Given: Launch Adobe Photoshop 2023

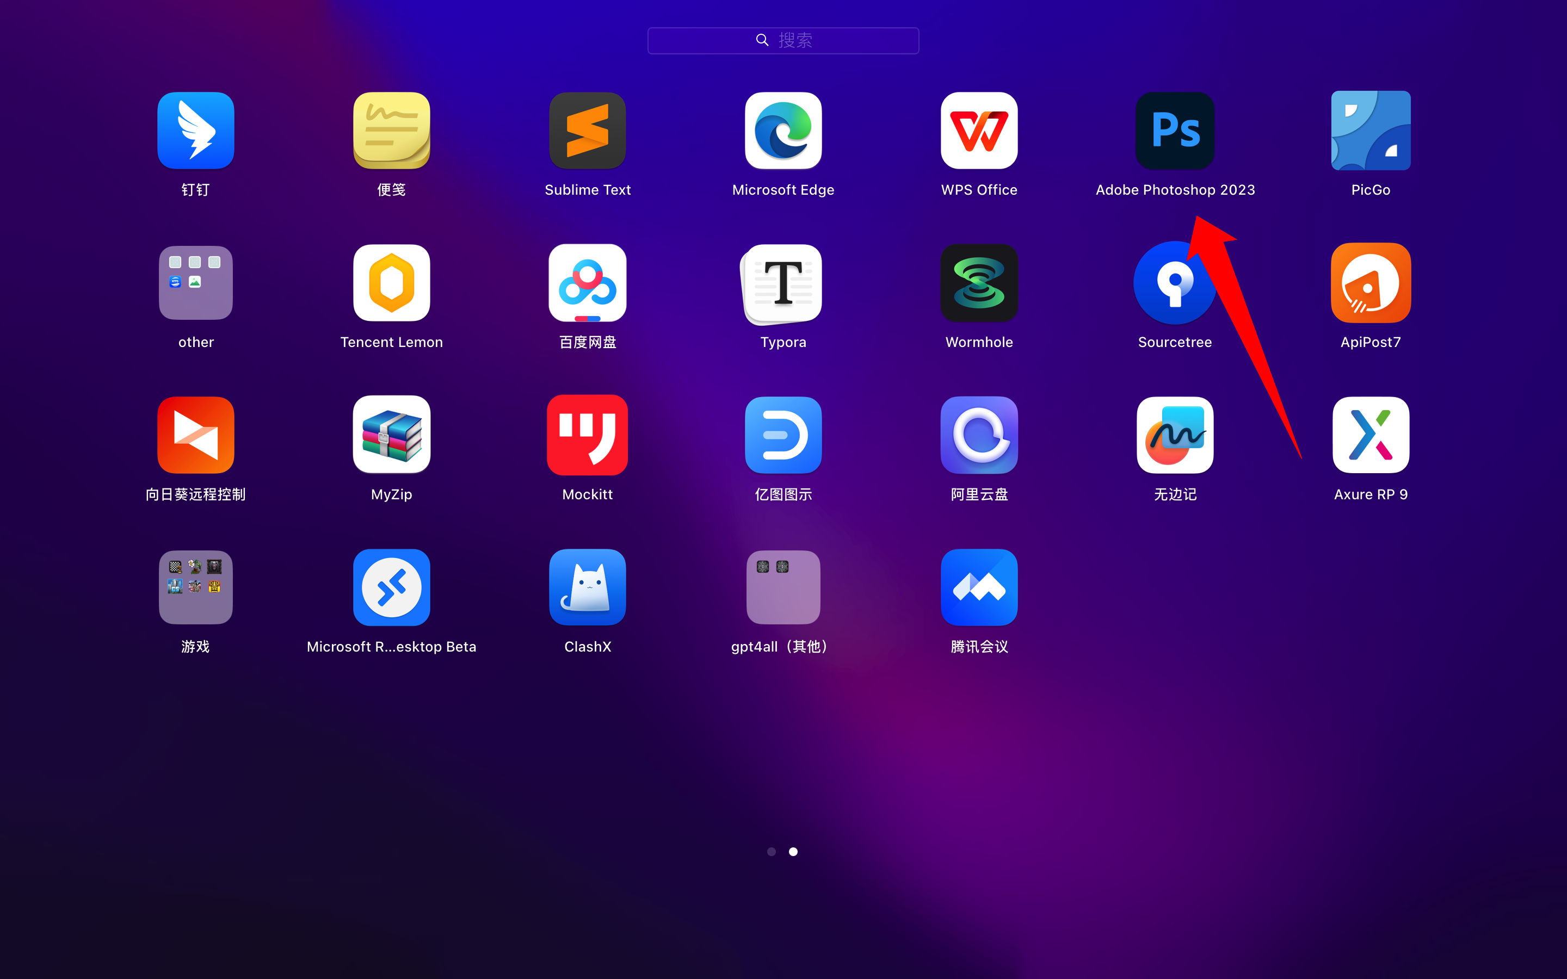Looking at the screenshot, I should (1175, 131).
